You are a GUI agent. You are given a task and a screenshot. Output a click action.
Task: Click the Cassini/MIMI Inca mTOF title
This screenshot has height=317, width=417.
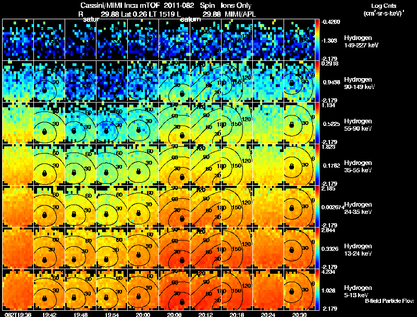point(120,5)
